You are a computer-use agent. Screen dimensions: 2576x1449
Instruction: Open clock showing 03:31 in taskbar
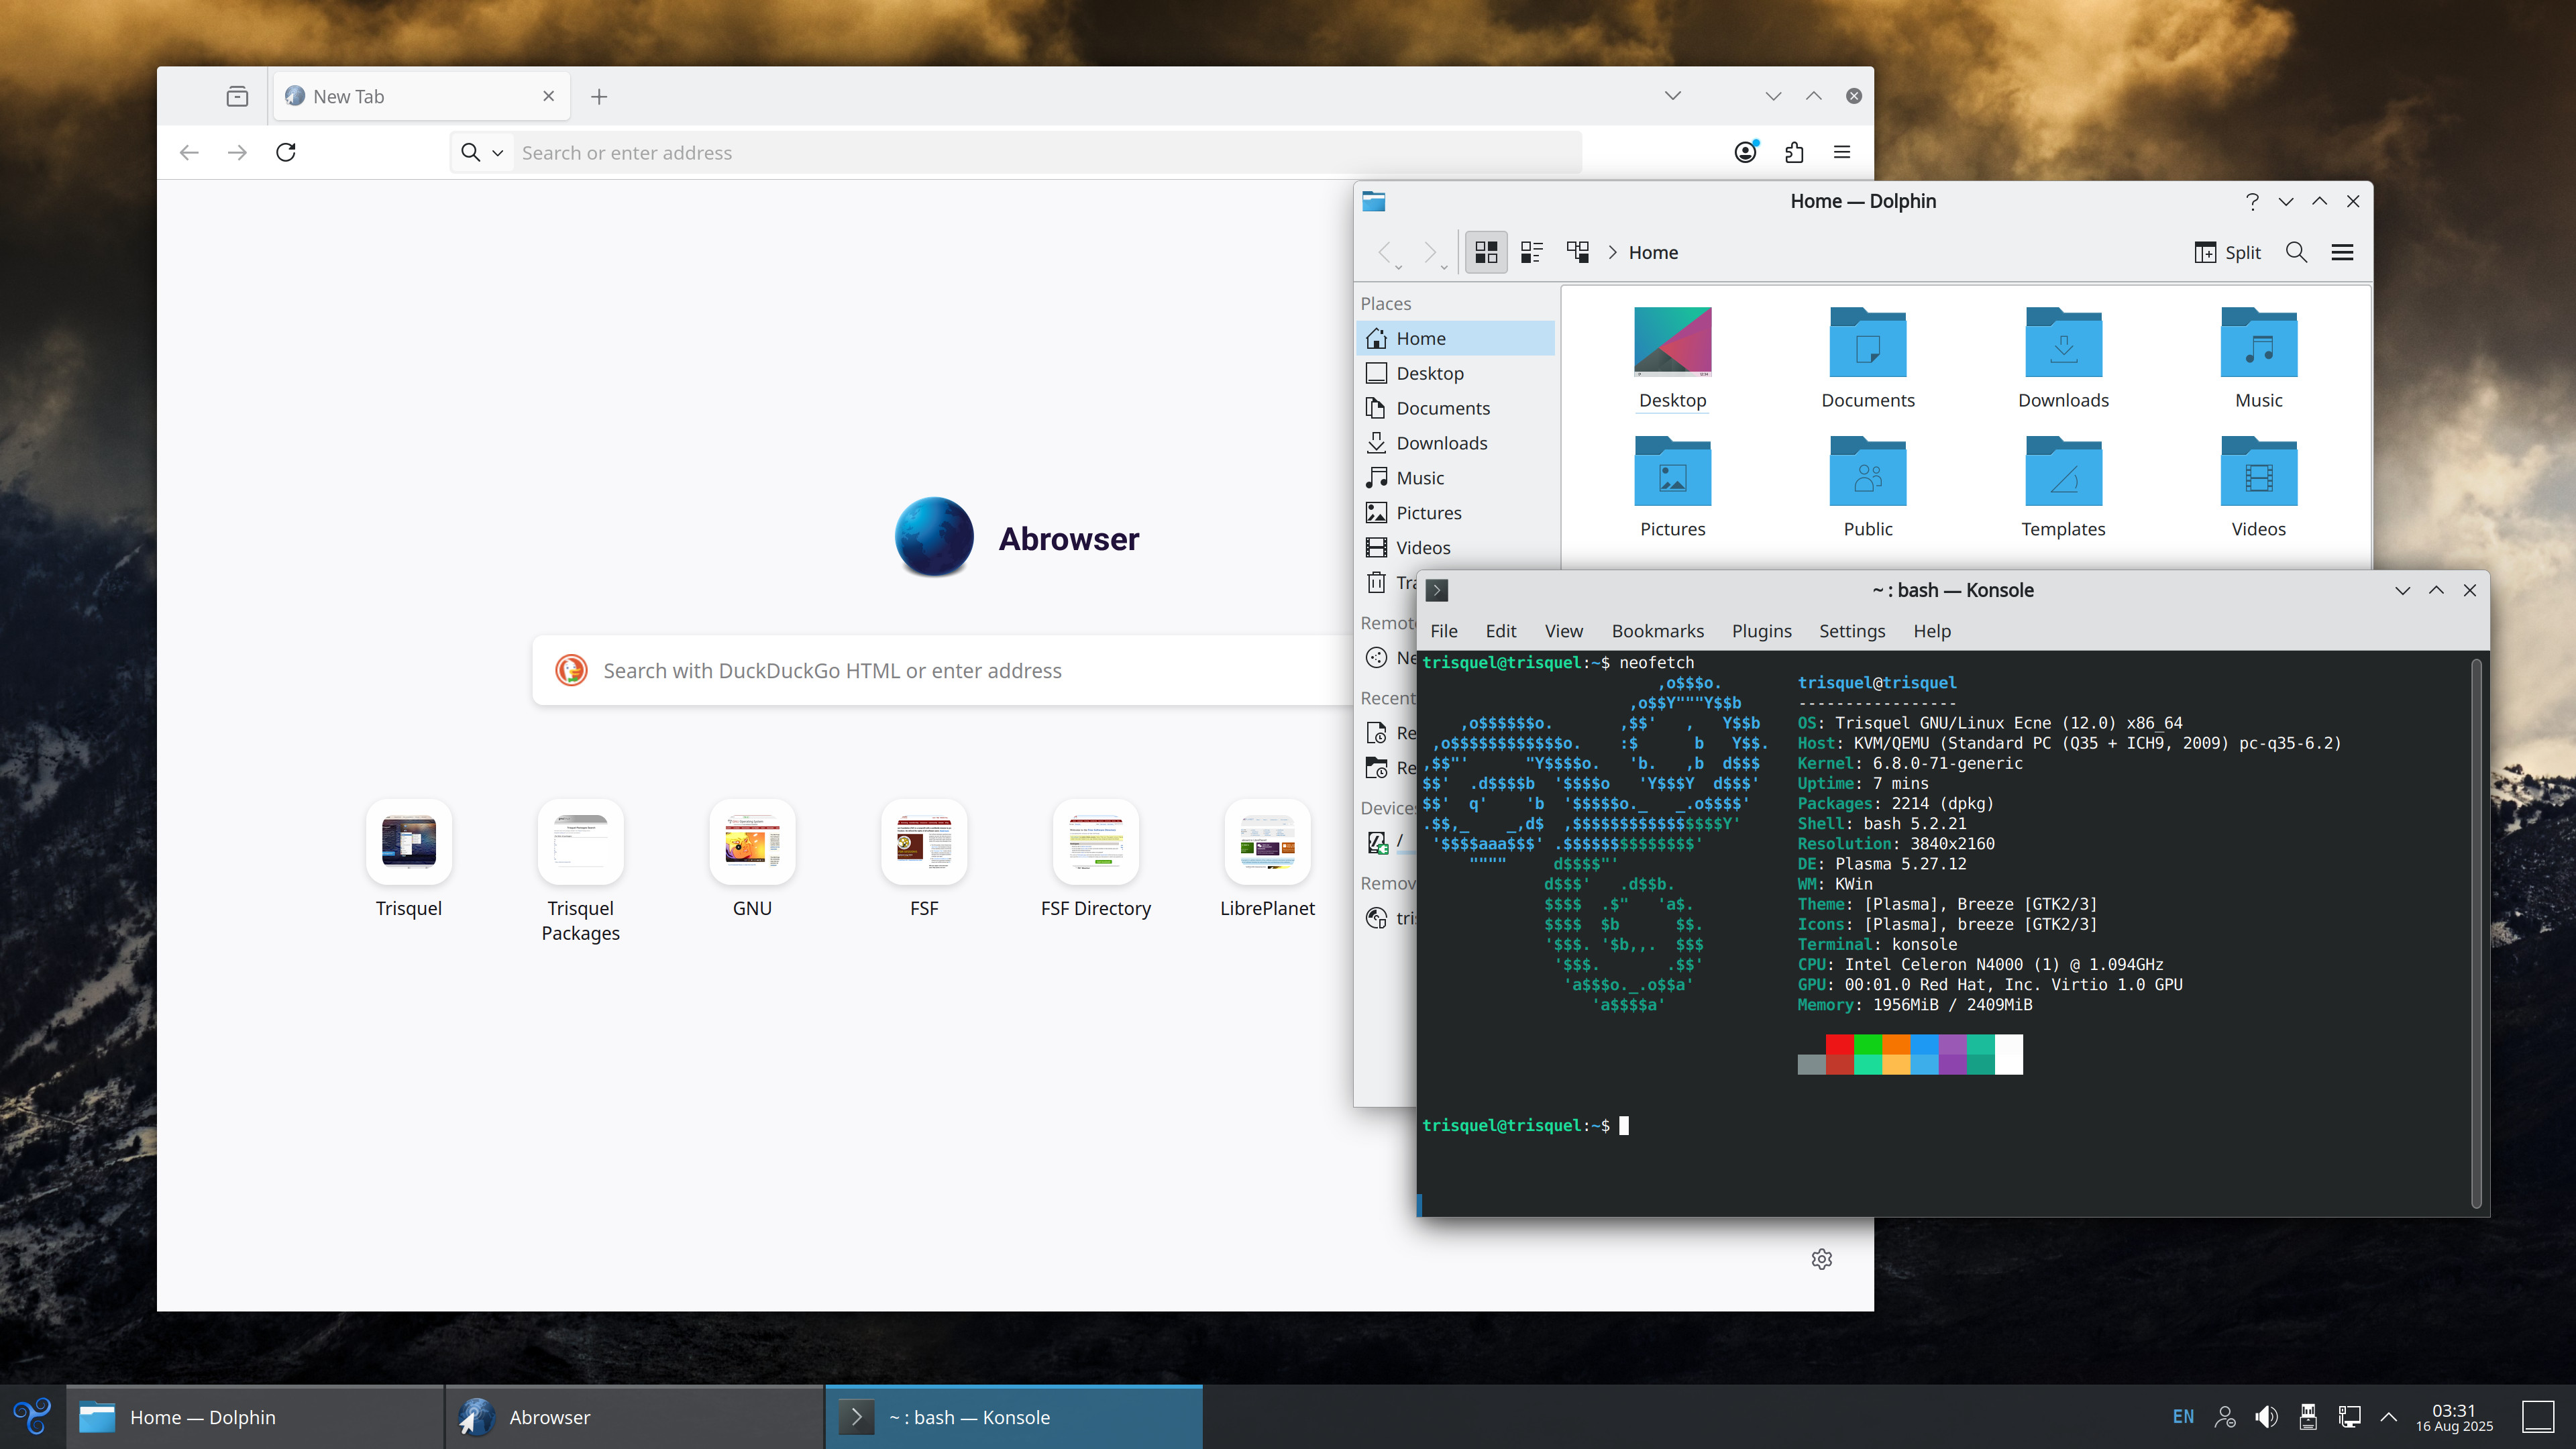point(2454,1417)
